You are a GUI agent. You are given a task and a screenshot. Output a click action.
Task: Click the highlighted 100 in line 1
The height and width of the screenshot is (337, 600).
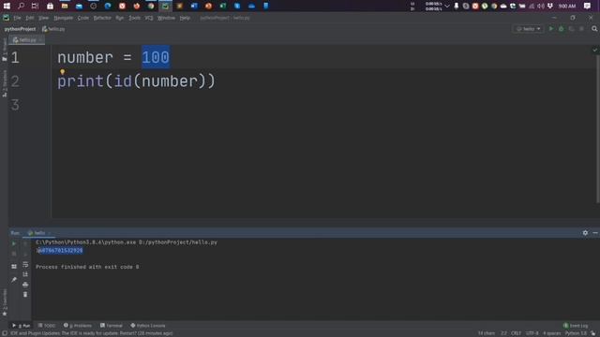(156, 58)
